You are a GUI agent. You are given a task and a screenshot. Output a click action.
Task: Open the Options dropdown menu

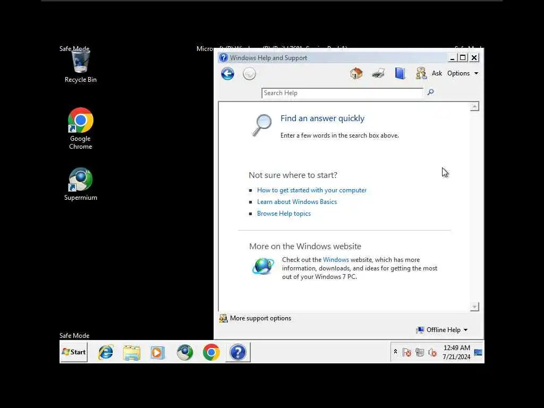point(463,73)
